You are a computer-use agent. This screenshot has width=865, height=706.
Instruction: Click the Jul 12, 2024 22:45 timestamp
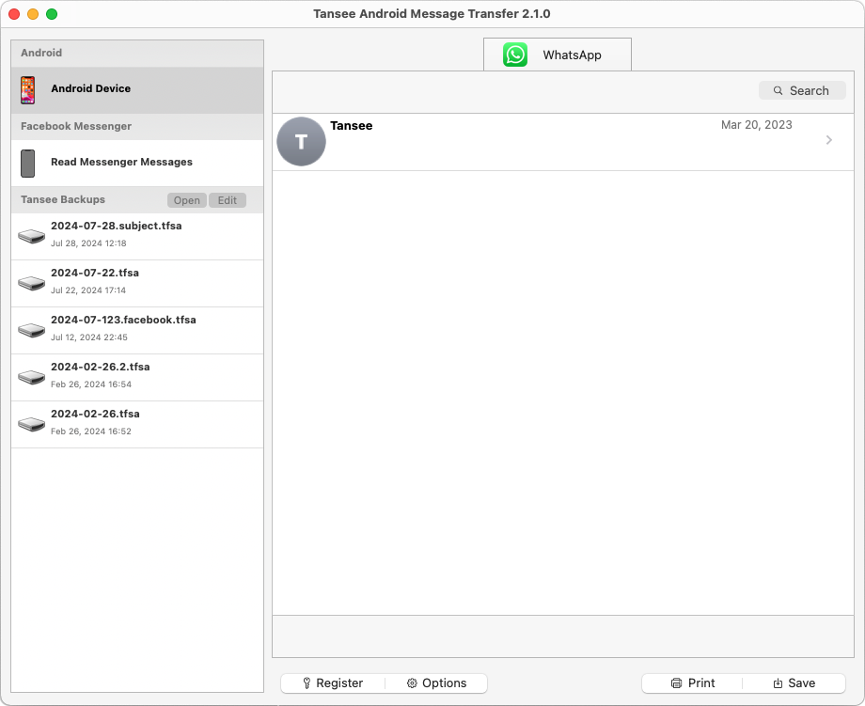point(88,337)
